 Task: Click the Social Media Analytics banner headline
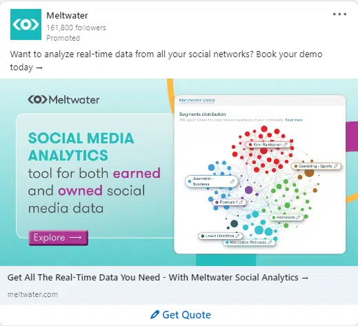(81, 147)
